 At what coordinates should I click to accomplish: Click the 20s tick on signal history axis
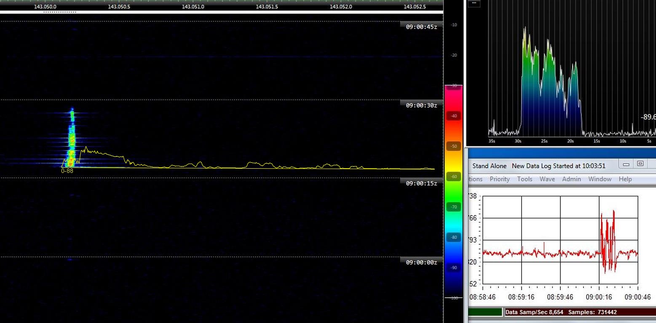pyautogui.click(x=570, y=141)
